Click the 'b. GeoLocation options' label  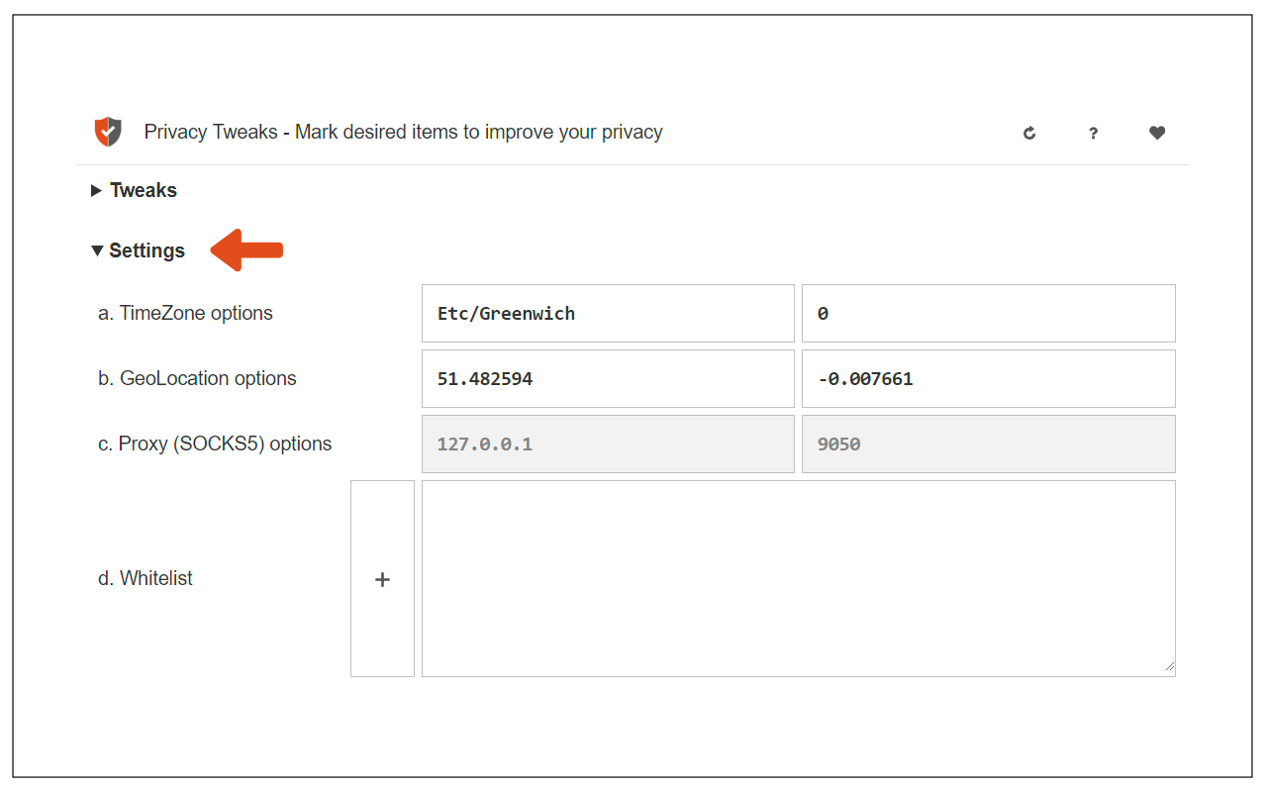[x=197, y=378]
